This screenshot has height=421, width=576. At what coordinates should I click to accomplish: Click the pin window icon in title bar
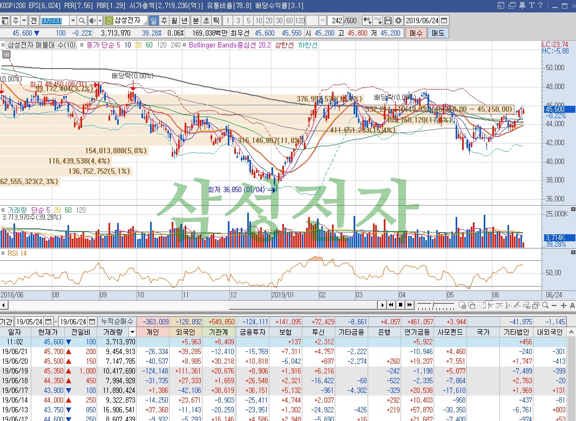523,5
